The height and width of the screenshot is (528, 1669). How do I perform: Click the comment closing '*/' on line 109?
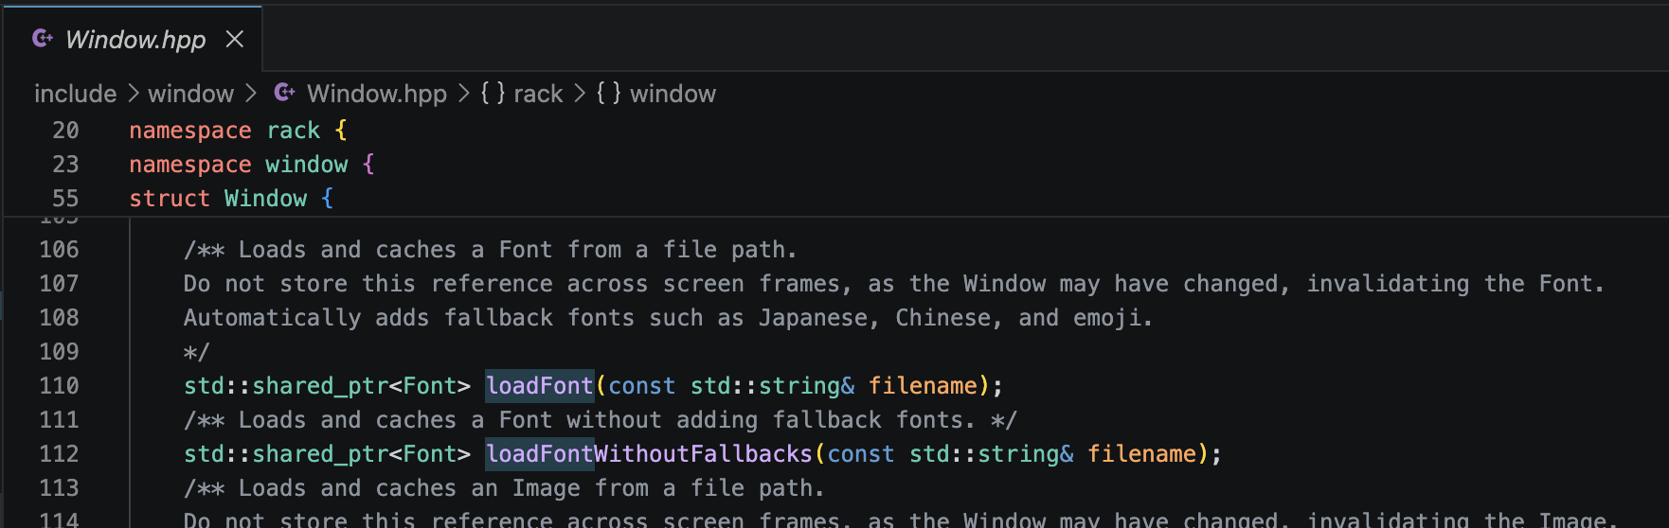pos(196,352)
